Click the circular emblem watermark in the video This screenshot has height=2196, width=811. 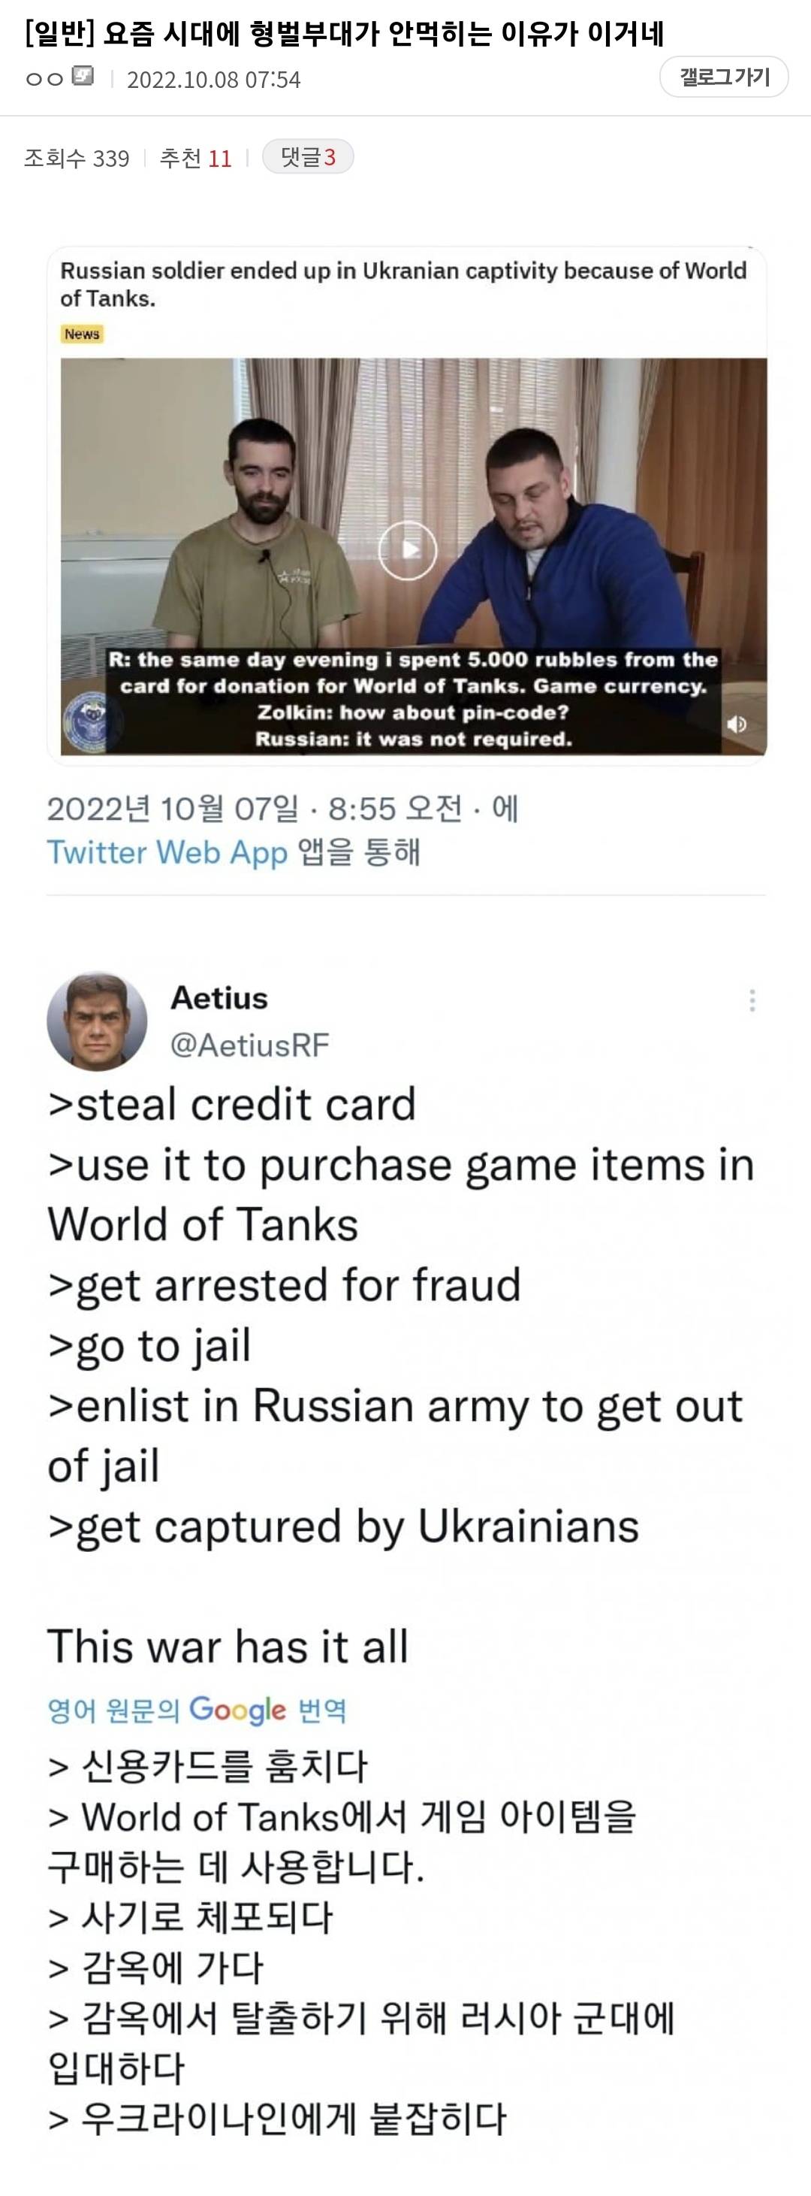(x=89, y=721)
